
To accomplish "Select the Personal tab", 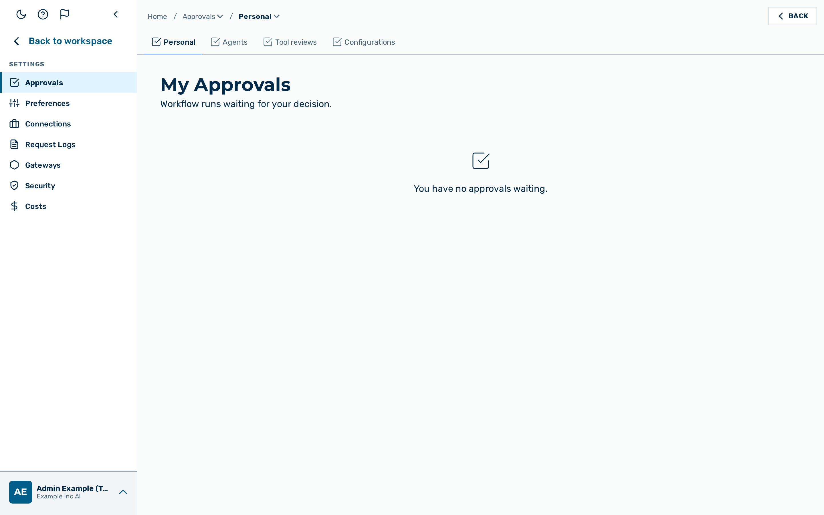I will click(173, 42).
